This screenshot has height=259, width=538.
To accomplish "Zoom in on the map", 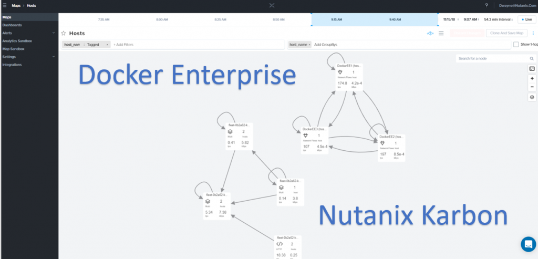I will 532,78.
